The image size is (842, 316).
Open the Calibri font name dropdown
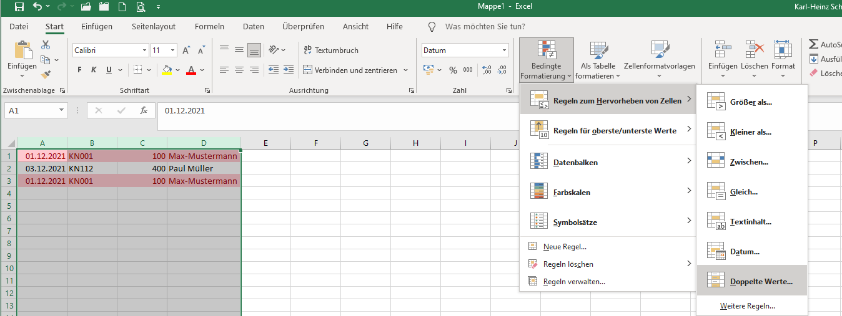coord(145,50)
